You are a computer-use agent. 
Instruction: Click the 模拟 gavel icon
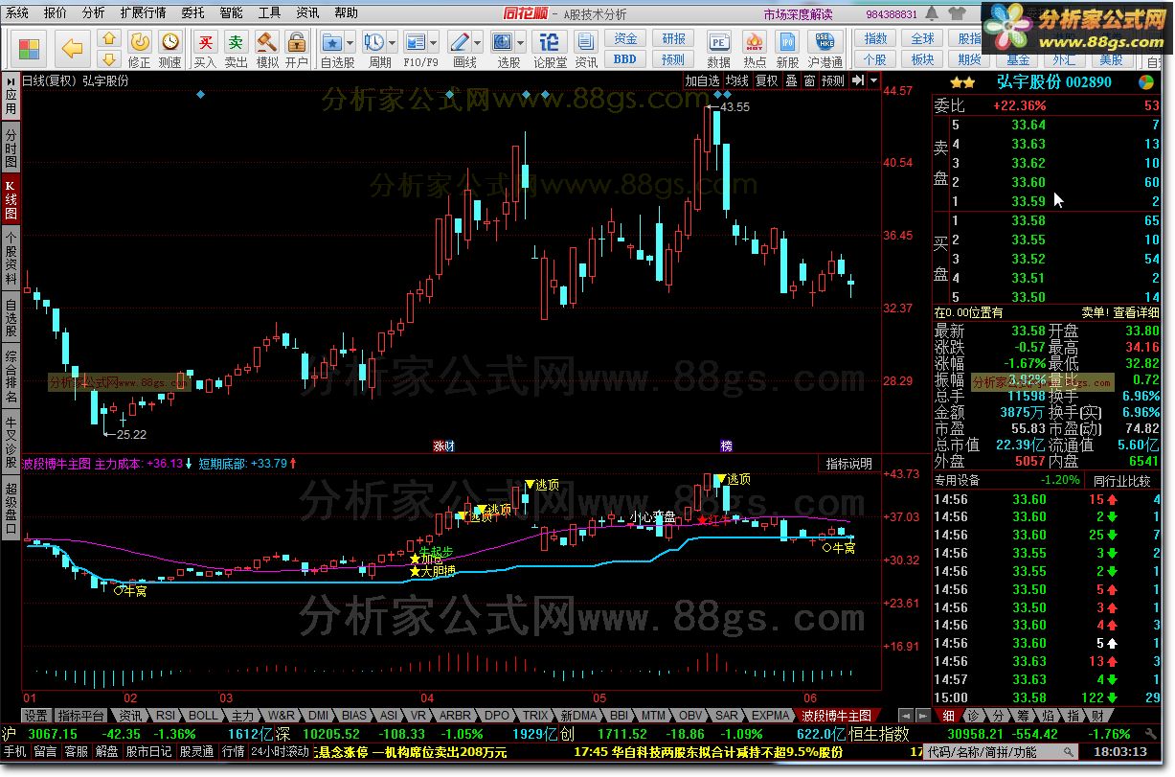[266, 48]
